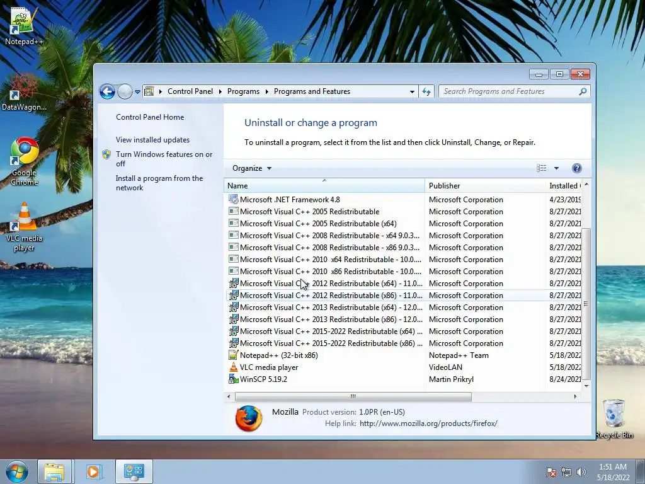Screen dimensions: 645x484
Task: Refresh the Programs and Features list
Action: (426, 91)
